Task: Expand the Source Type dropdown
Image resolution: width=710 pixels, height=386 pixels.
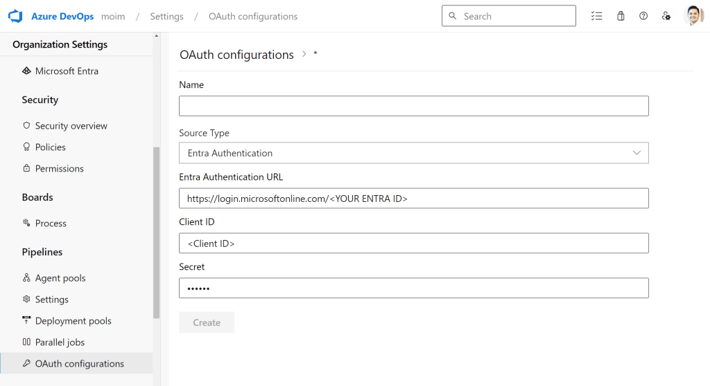Action: (413, 153)
